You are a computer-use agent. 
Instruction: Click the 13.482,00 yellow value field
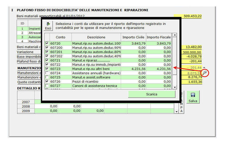192,47
